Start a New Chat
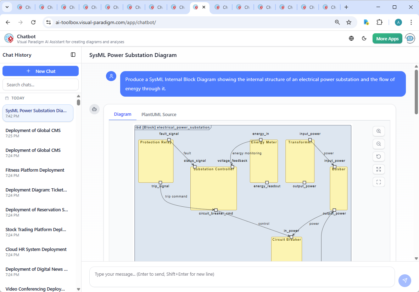The image size is (419, 292). 40,71
